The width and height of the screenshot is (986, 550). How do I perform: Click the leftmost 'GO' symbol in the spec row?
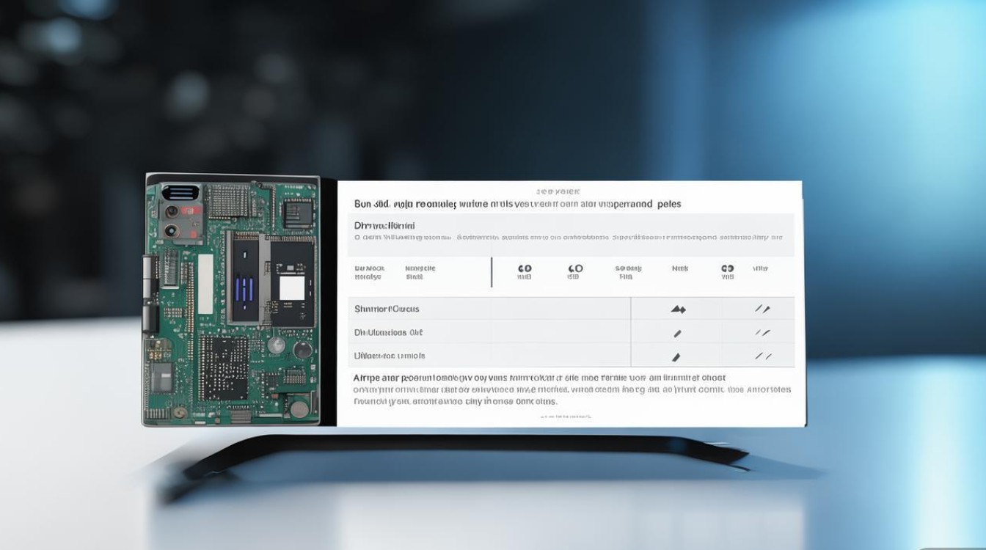click(525, 269)
